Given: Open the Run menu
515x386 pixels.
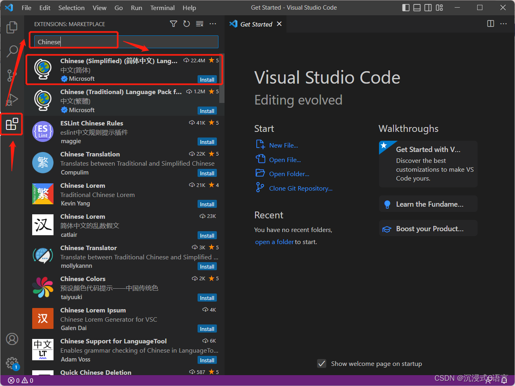Looking at the screenshot, I should point(136,8).
